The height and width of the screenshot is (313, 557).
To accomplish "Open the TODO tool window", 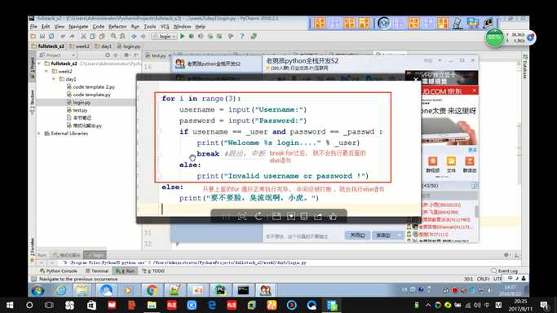I will click(153, 271).
